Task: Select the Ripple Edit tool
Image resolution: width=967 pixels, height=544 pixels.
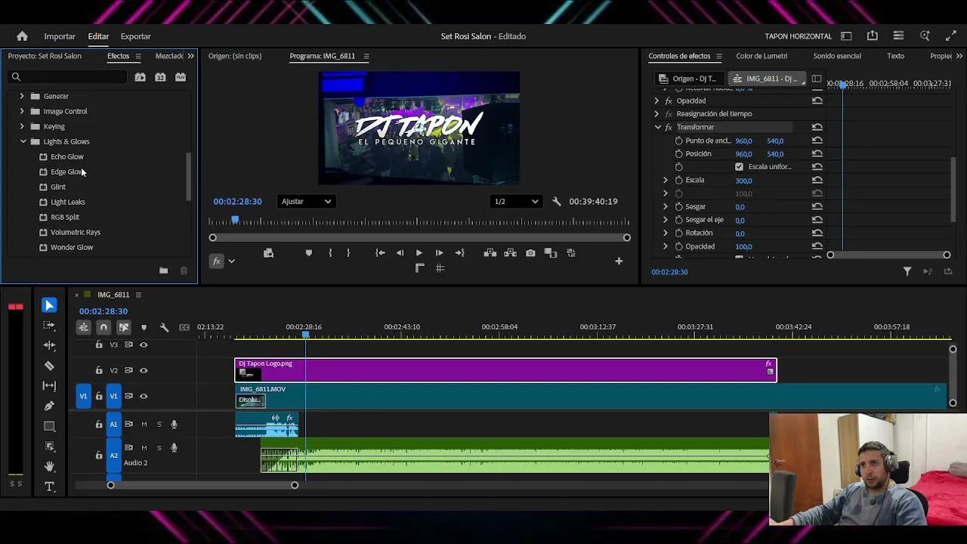Action: [x=49, y=345]
